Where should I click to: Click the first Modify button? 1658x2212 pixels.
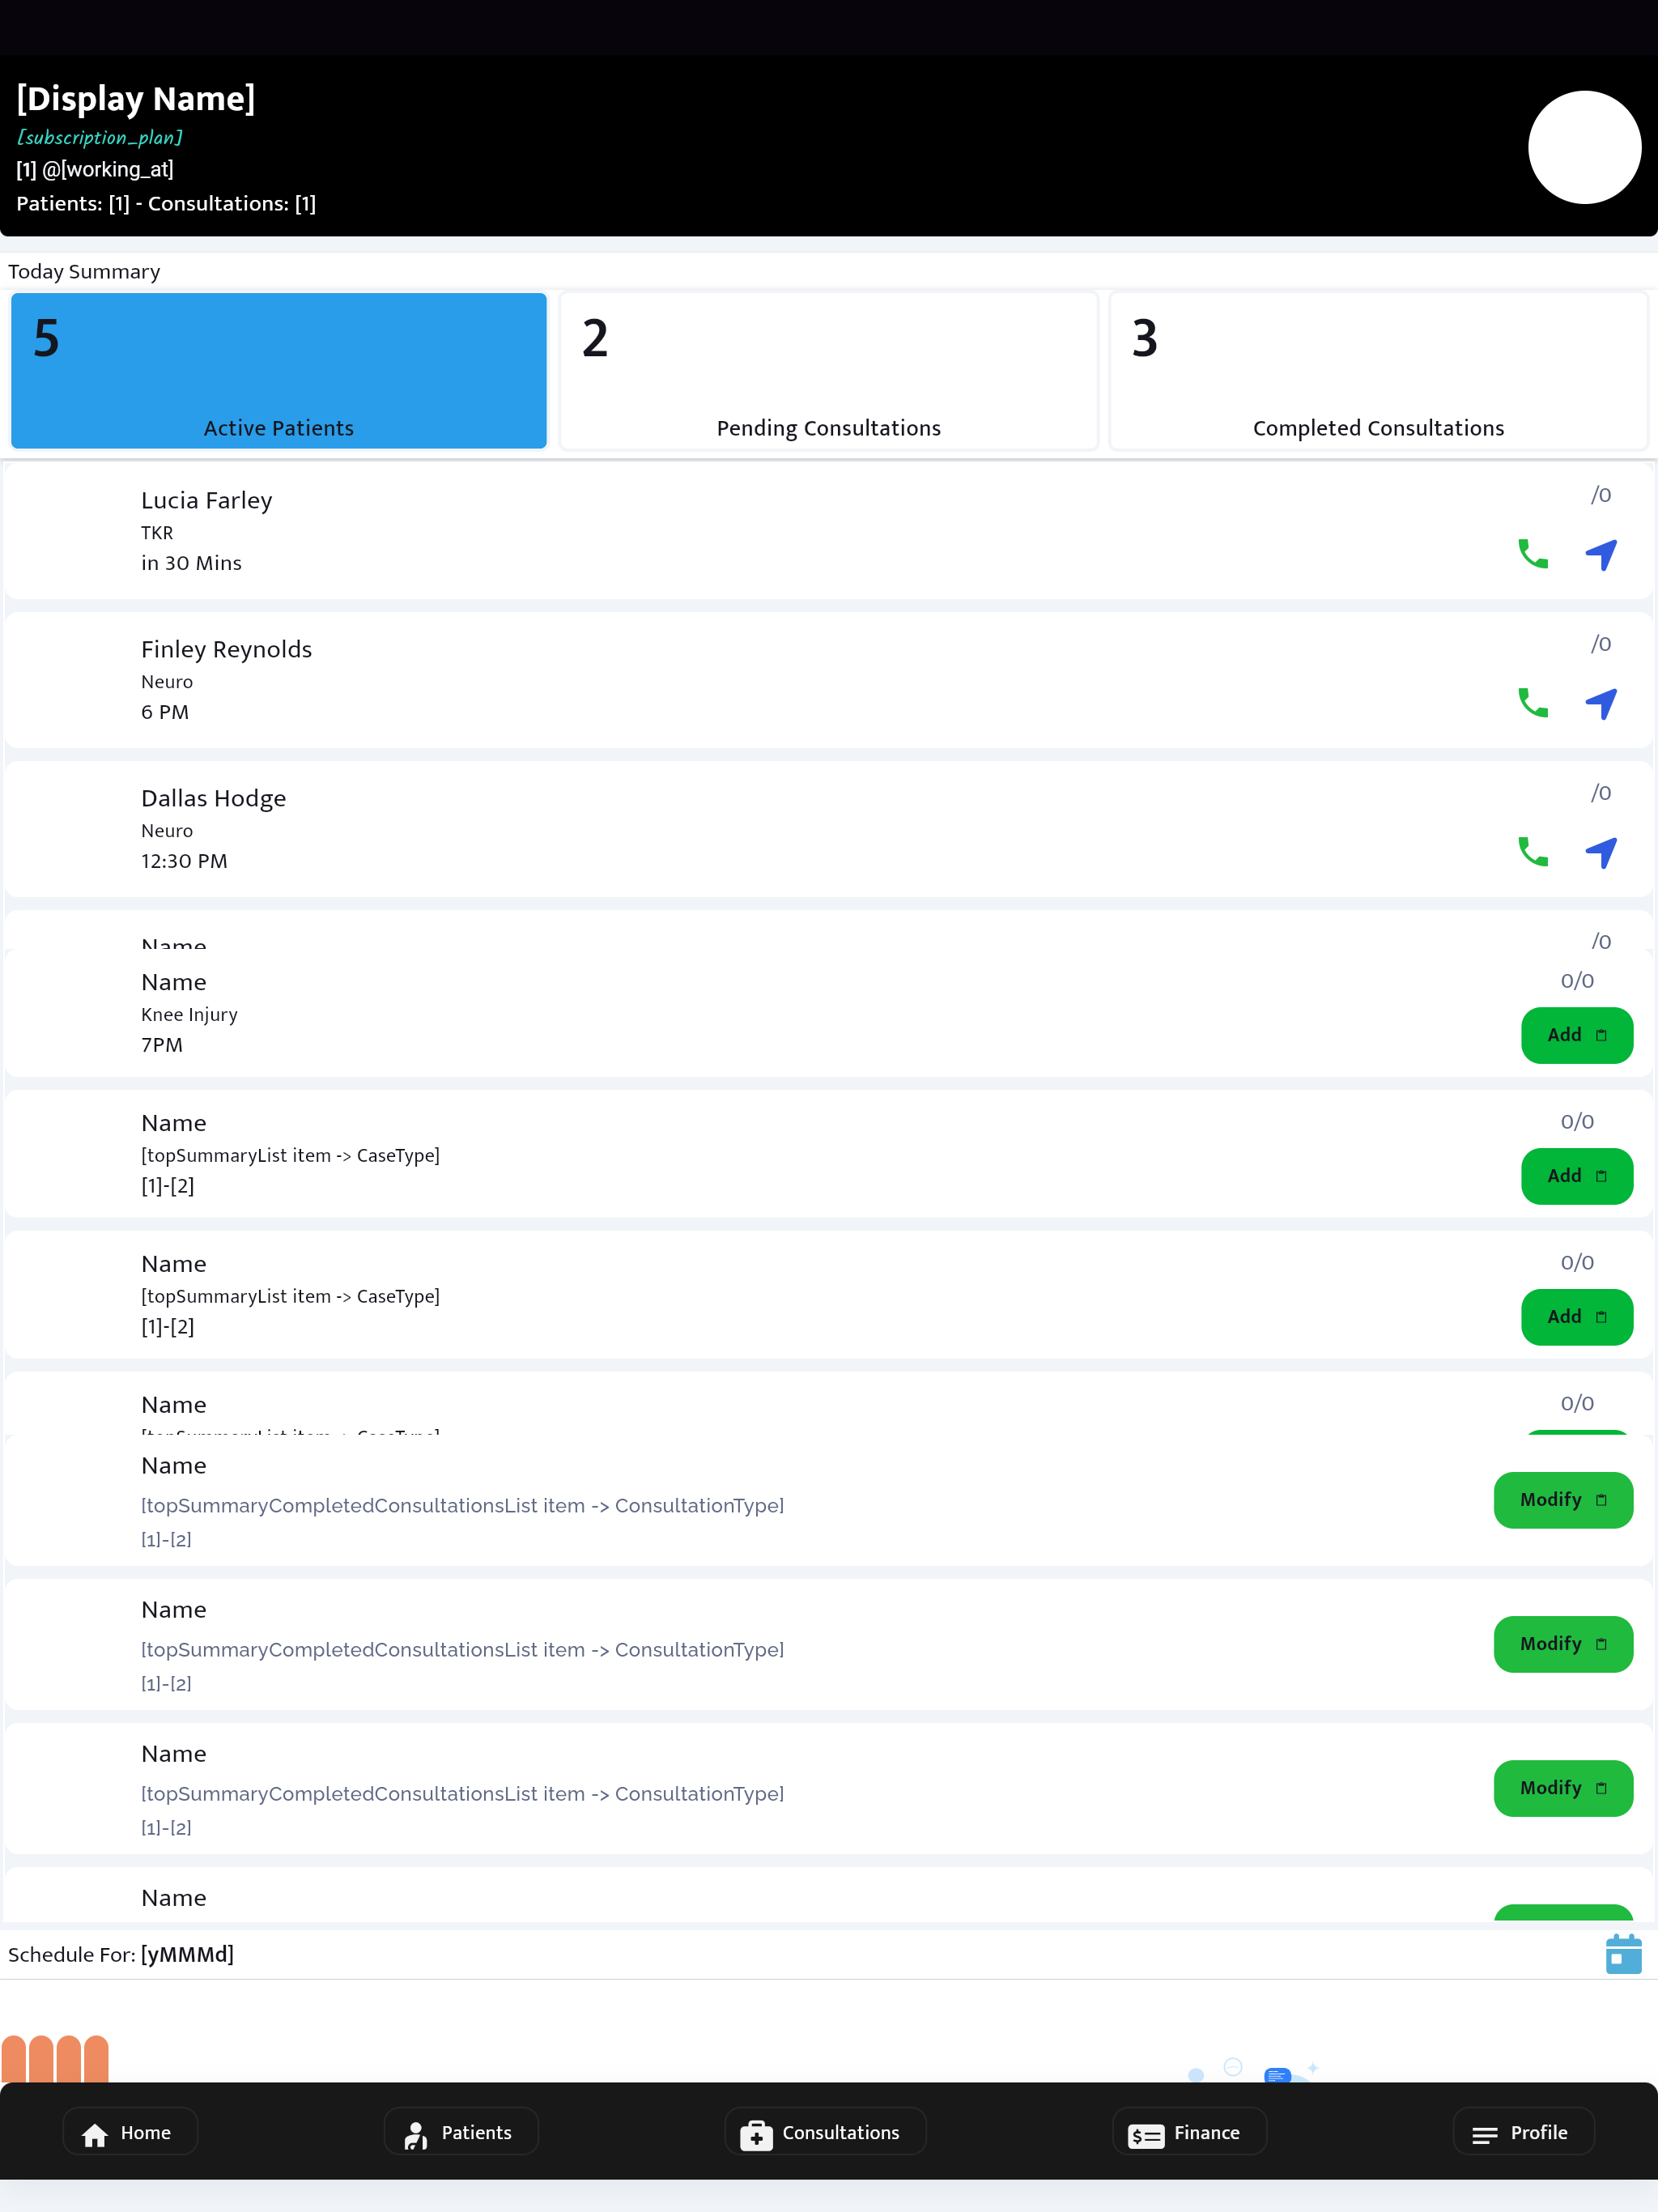coord(1563,1500)
